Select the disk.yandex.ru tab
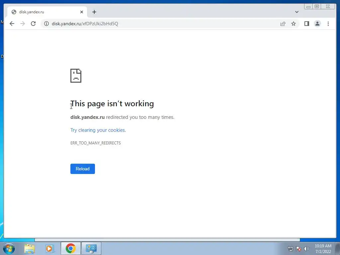 click(47, 12)
